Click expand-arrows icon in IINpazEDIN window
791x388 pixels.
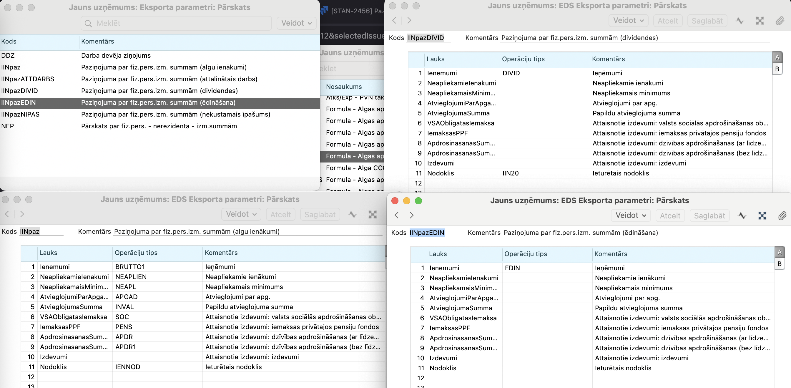(762, 216)
